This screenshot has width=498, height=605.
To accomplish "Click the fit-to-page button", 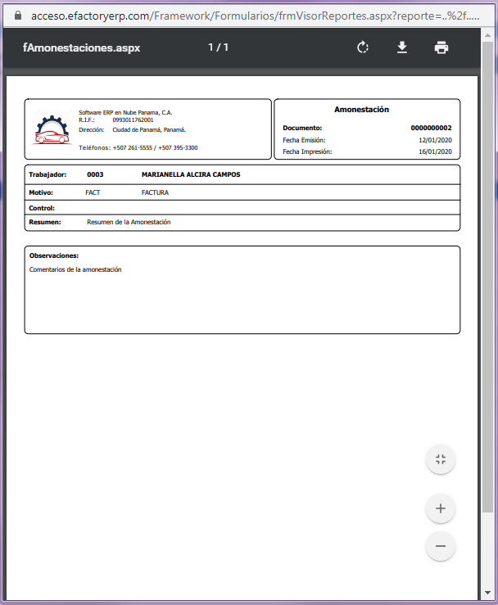I will coord(441,459).
